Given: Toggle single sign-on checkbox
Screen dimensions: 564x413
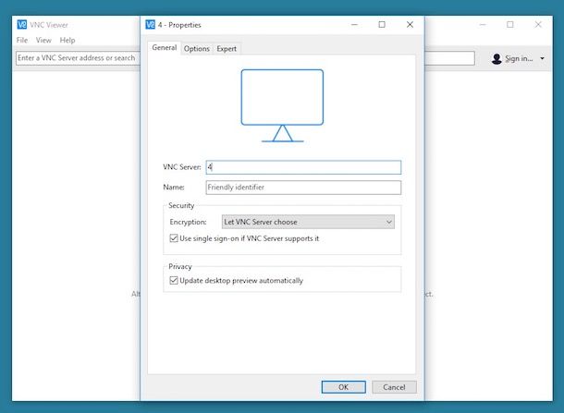Looking at the screenshot, I should 174,238.
